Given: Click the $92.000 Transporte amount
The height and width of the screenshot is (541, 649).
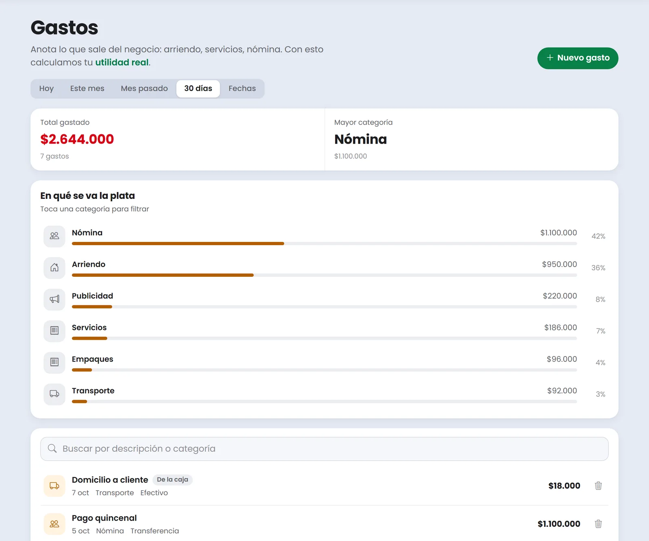Looking at the screenshot, I should point(562,391).
